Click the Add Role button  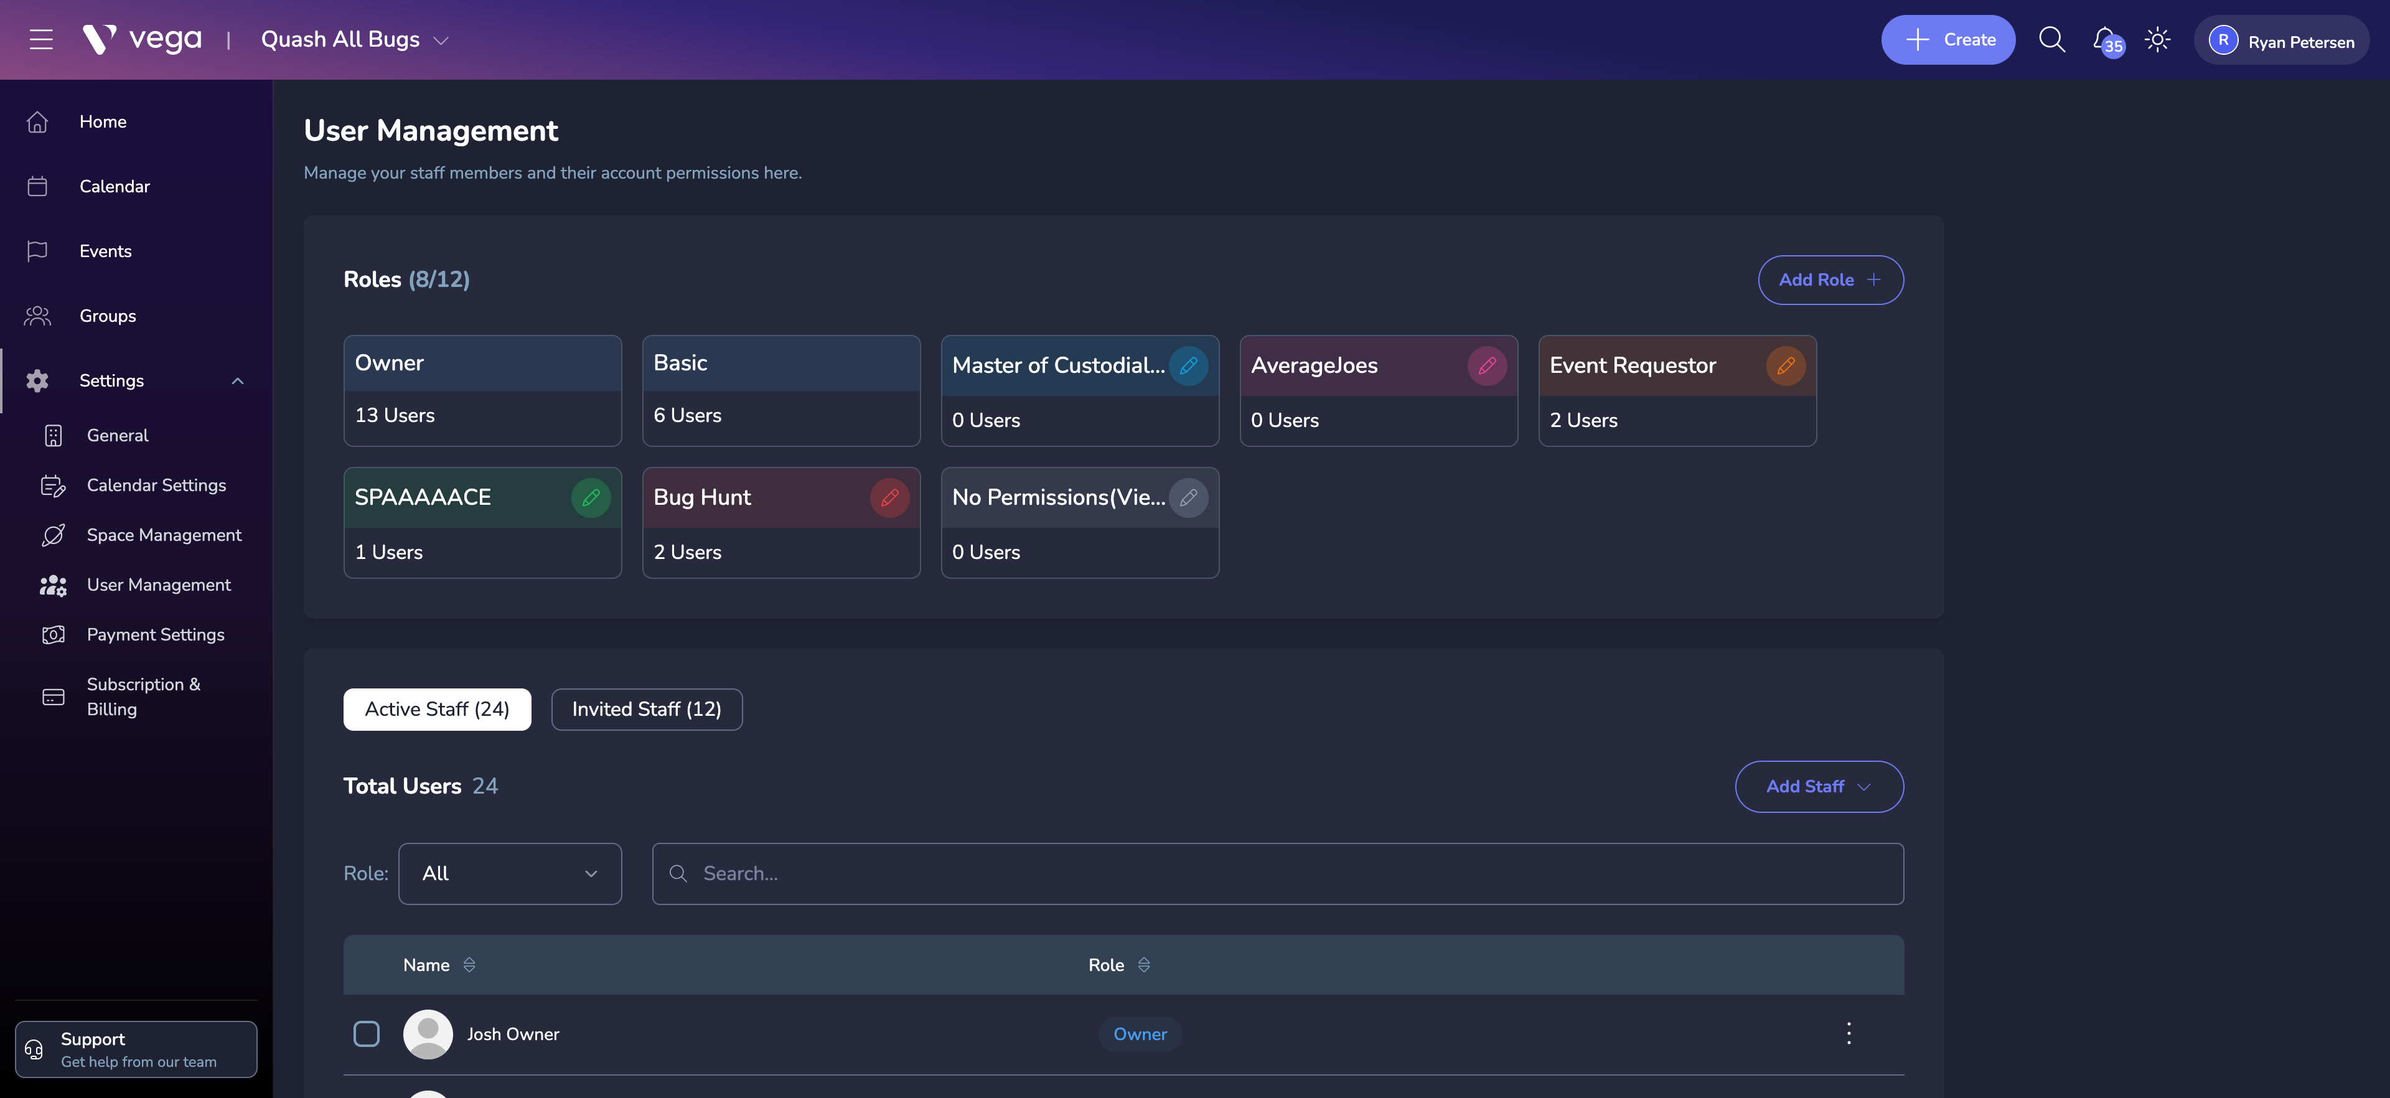[x=1830, y=279]
